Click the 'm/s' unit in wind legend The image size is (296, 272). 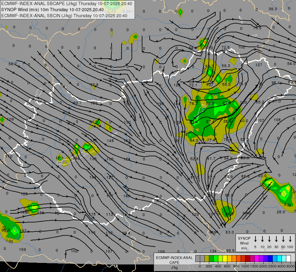pos(244,248)
